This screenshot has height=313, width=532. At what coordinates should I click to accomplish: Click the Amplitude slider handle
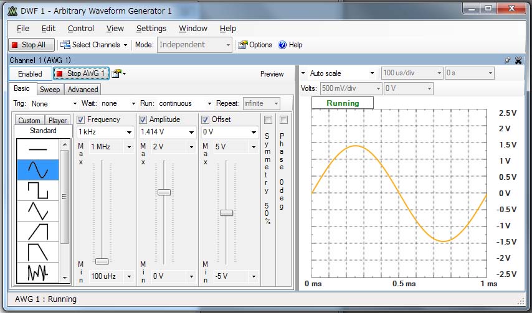tap(164, 192)
